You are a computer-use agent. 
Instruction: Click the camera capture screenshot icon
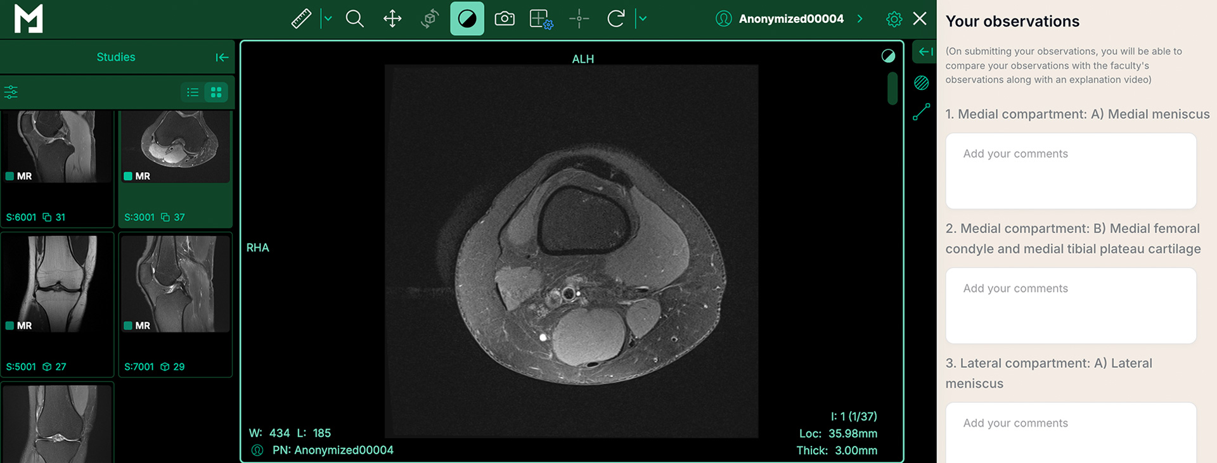[x=504, y=19]
